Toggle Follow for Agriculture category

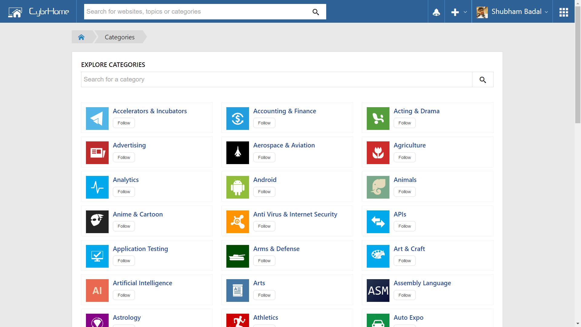coord(405,157)
